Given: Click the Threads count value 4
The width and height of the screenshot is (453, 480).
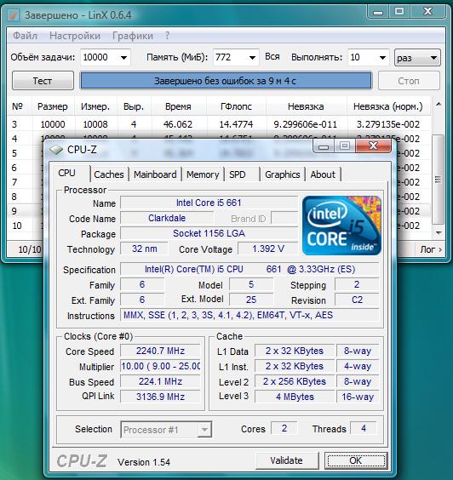Looking at the screenshot, I should tap(364, 428).
